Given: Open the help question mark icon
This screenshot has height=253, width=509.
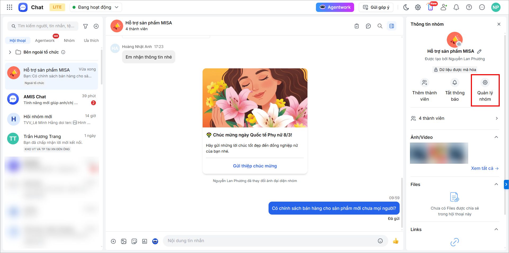Looking at the screenshot, I should 469,7.
